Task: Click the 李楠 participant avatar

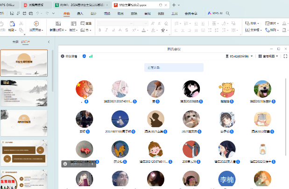Action: [x=226, y=180]
